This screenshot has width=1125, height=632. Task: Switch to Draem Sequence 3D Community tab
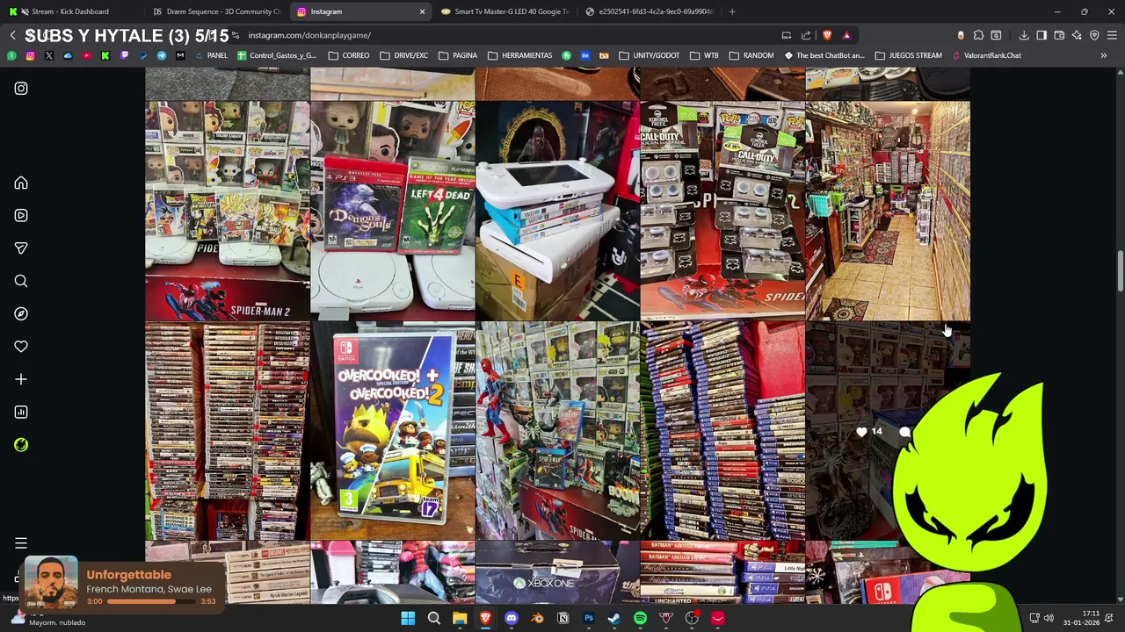tap(215, 11)
